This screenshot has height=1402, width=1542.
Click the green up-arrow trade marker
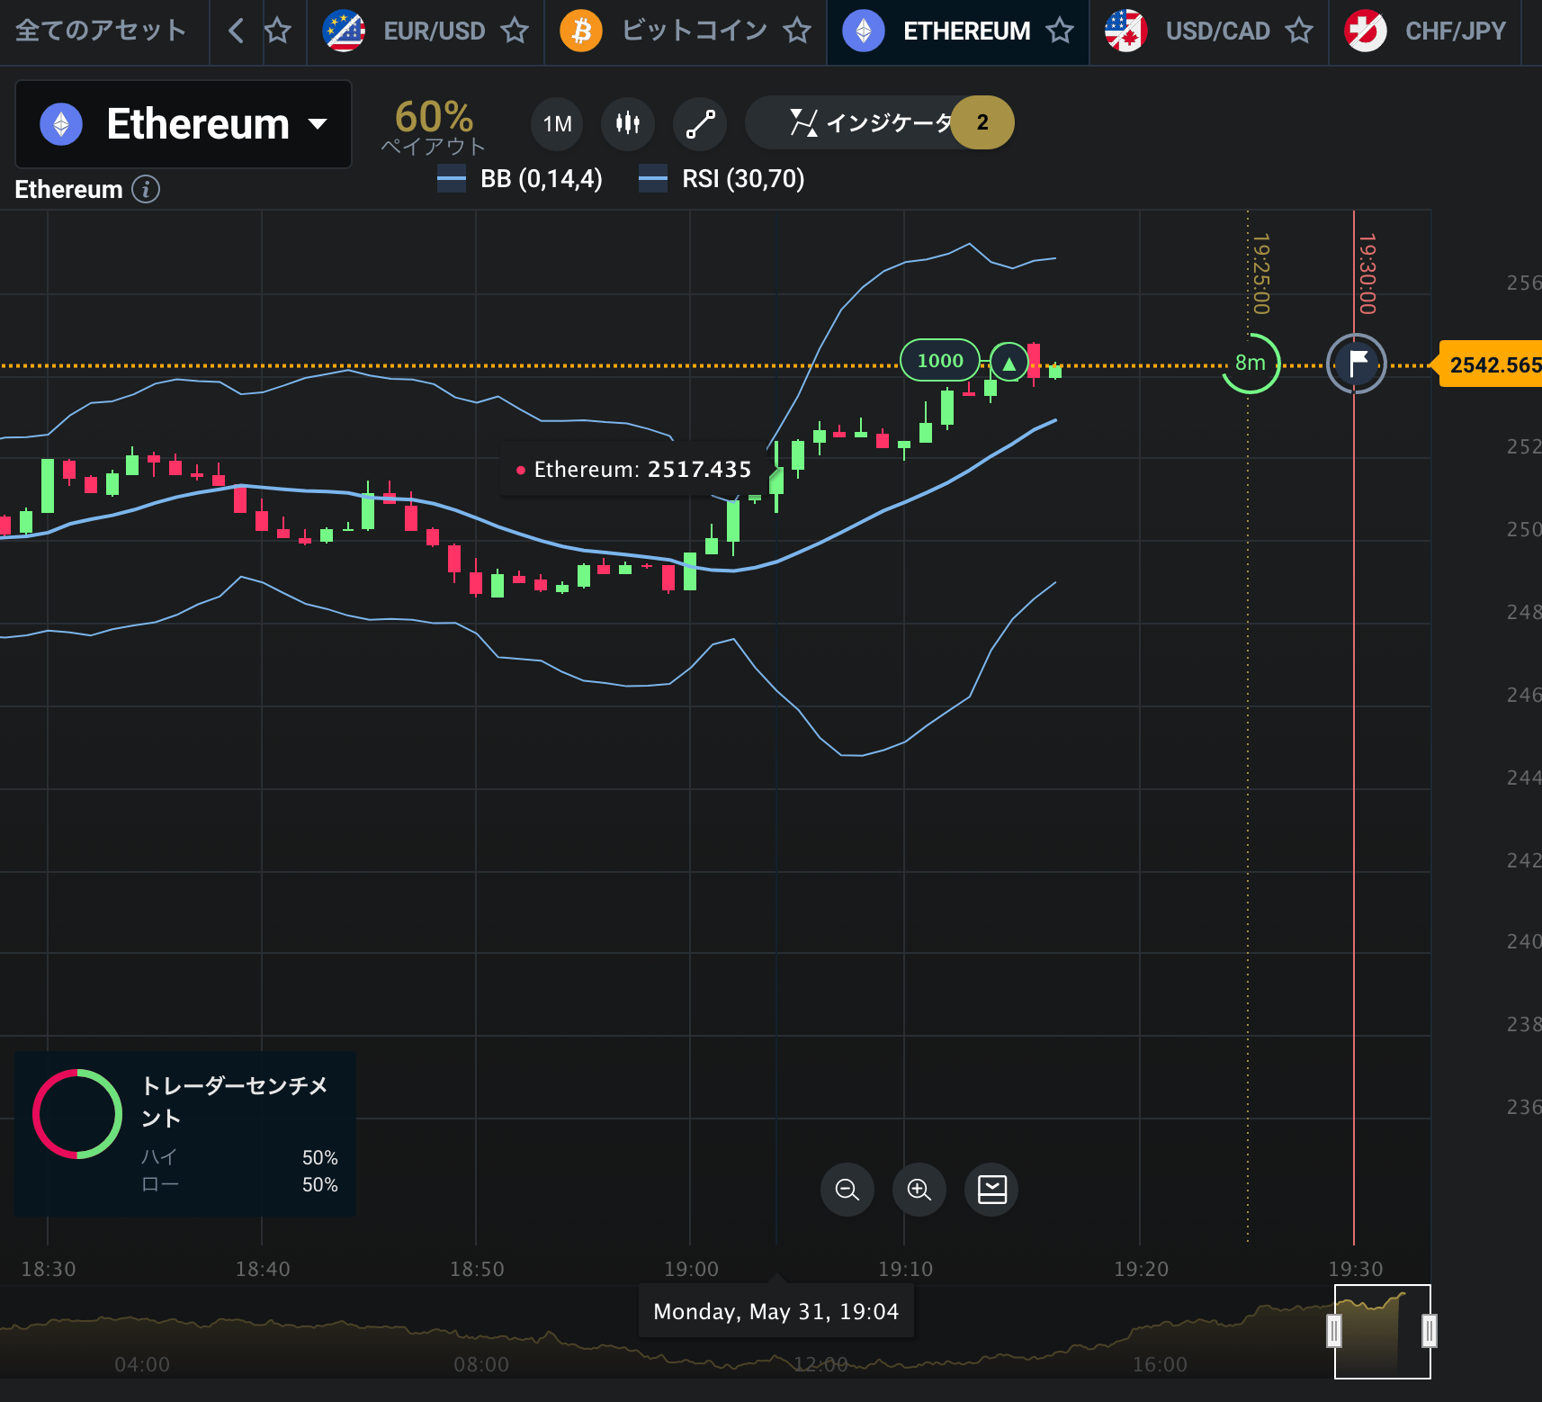point(1009,364)
